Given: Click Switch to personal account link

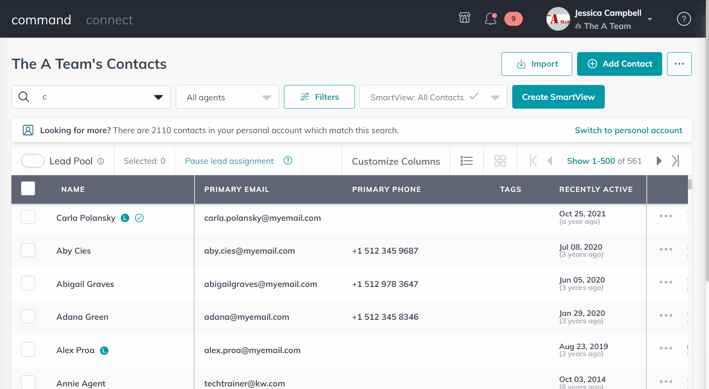Looking at the screenshot, I should tap(628, 130).
